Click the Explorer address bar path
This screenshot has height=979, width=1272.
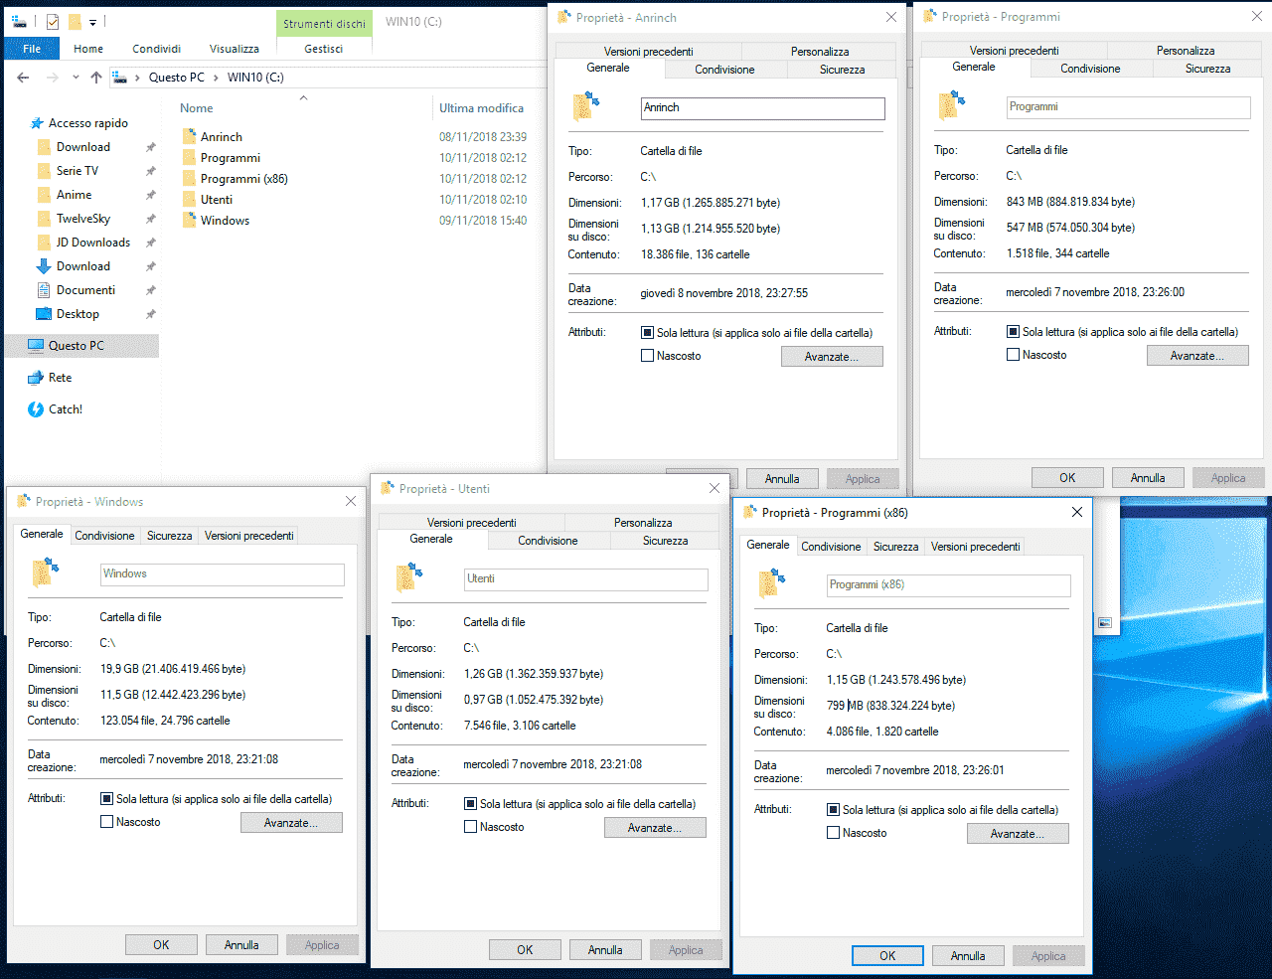coord(328,78)
